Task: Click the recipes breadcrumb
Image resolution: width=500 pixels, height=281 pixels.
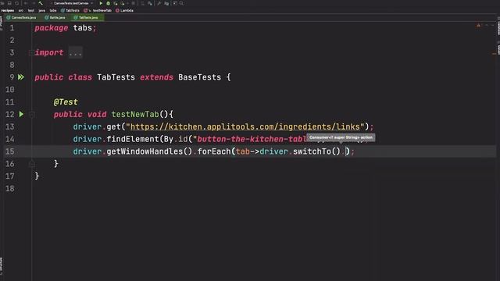Action: click(x=8, y=10)
